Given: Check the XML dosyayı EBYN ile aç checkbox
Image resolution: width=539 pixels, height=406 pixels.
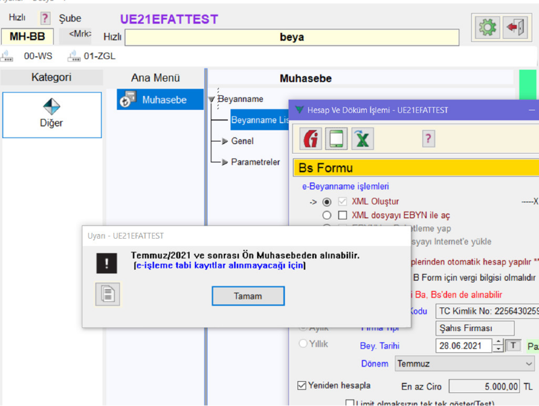Looking at the screenshot, I should [x=343, y=215].
